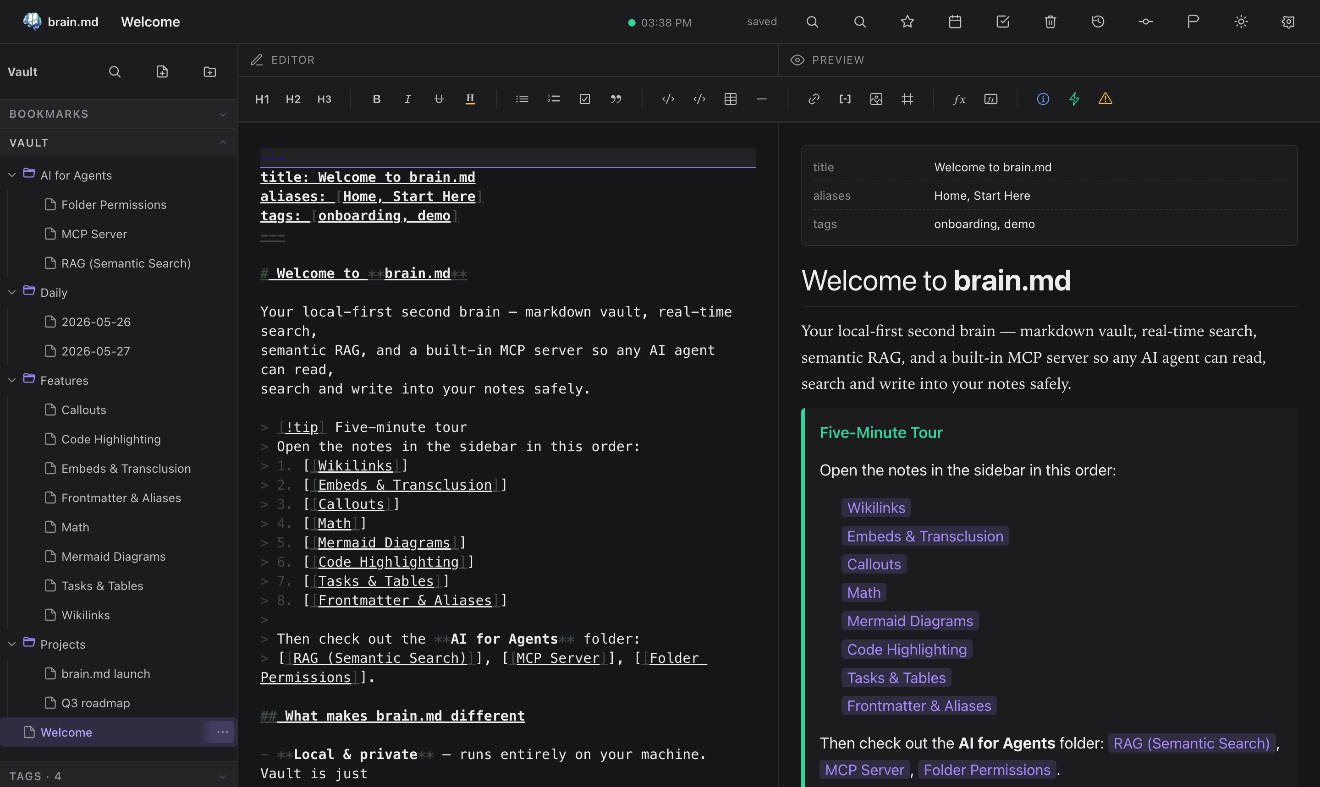The height and width of the screenshot is (787, 1320).
Task: Toggle yellow highlight formatting
Action: click(x=470, y=99)
